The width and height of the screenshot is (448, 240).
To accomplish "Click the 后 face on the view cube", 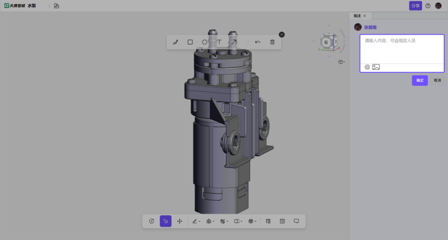I will click(x=326, y=41).
